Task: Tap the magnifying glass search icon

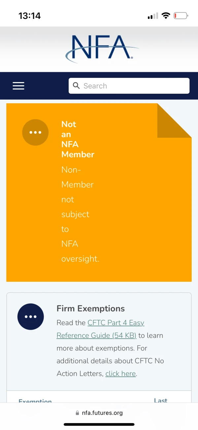Action: (76, 86)
